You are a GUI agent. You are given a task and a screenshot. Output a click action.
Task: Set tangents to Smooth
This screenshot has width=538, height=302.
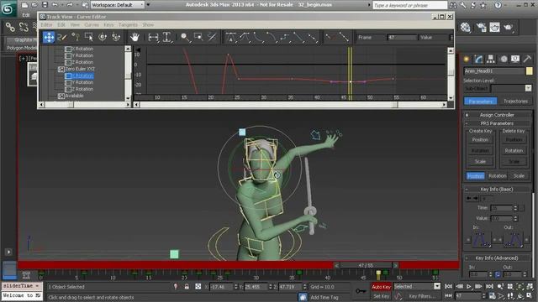(x=312, y=37)
